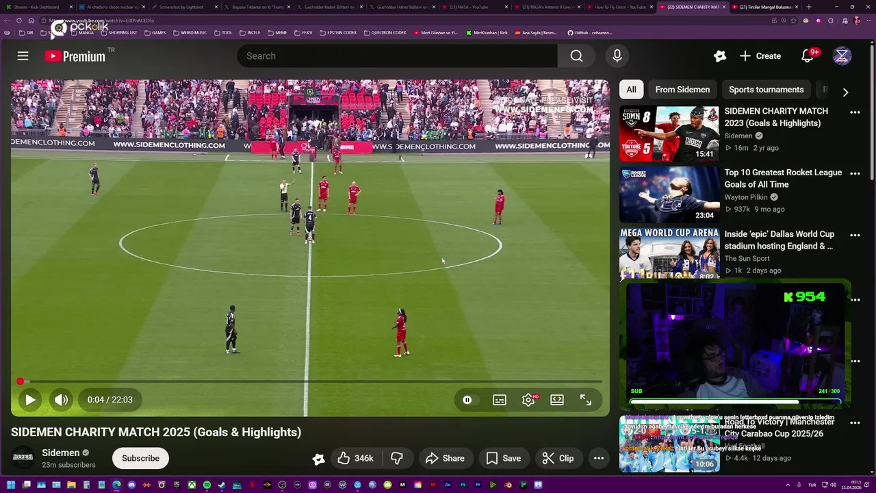Open a new browser tab
This screenshot has width=876, height=493.
tap(809, 7)
